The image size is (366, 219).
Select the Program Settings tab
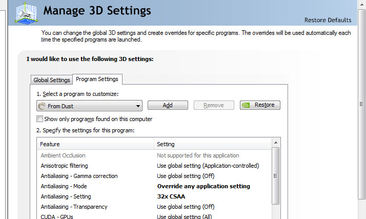(97, 79)
